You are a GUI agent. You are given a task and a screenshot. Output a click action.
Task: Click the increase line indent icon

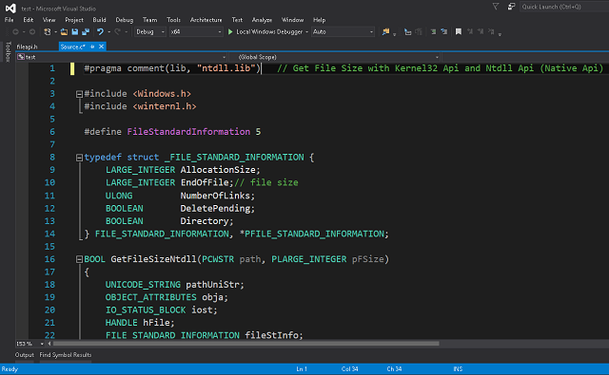point(444,31)
